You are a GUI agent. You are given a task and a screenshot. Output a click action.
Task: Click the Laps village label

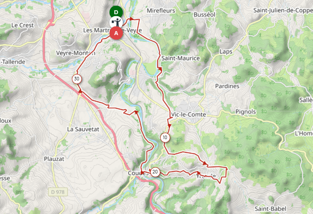click(226, 52)
